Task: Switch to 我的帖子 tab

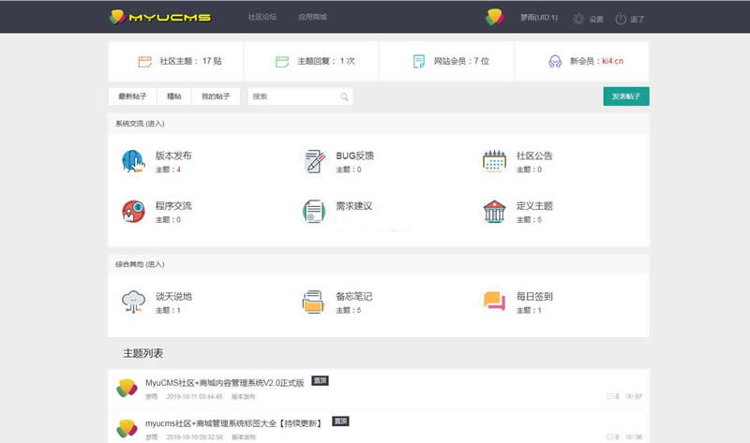Action: [x=216, y=96]
